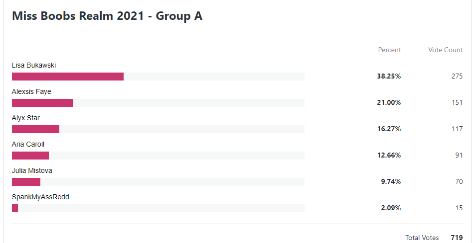Viewport: 473px width, 243px height.
Task: Click the SpankMyAssRedd result bar
Action: click(x=158, y=208)
